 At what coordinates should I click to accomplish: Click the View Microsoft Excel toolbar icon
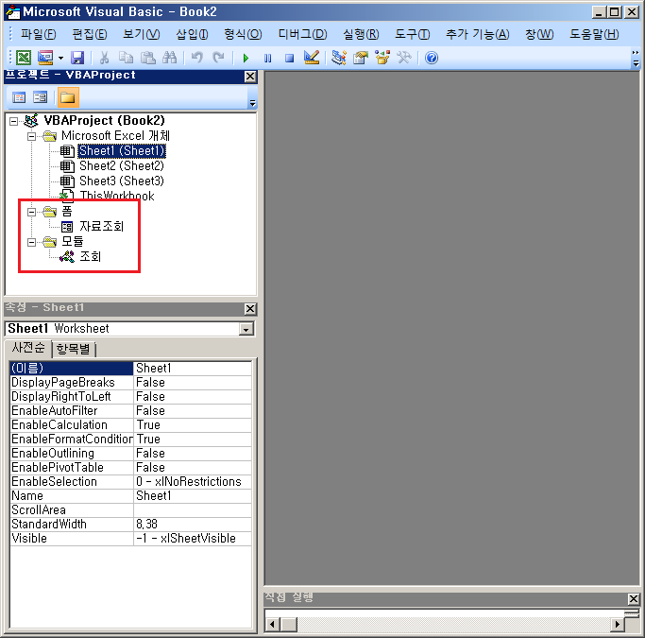pos(24,58)
